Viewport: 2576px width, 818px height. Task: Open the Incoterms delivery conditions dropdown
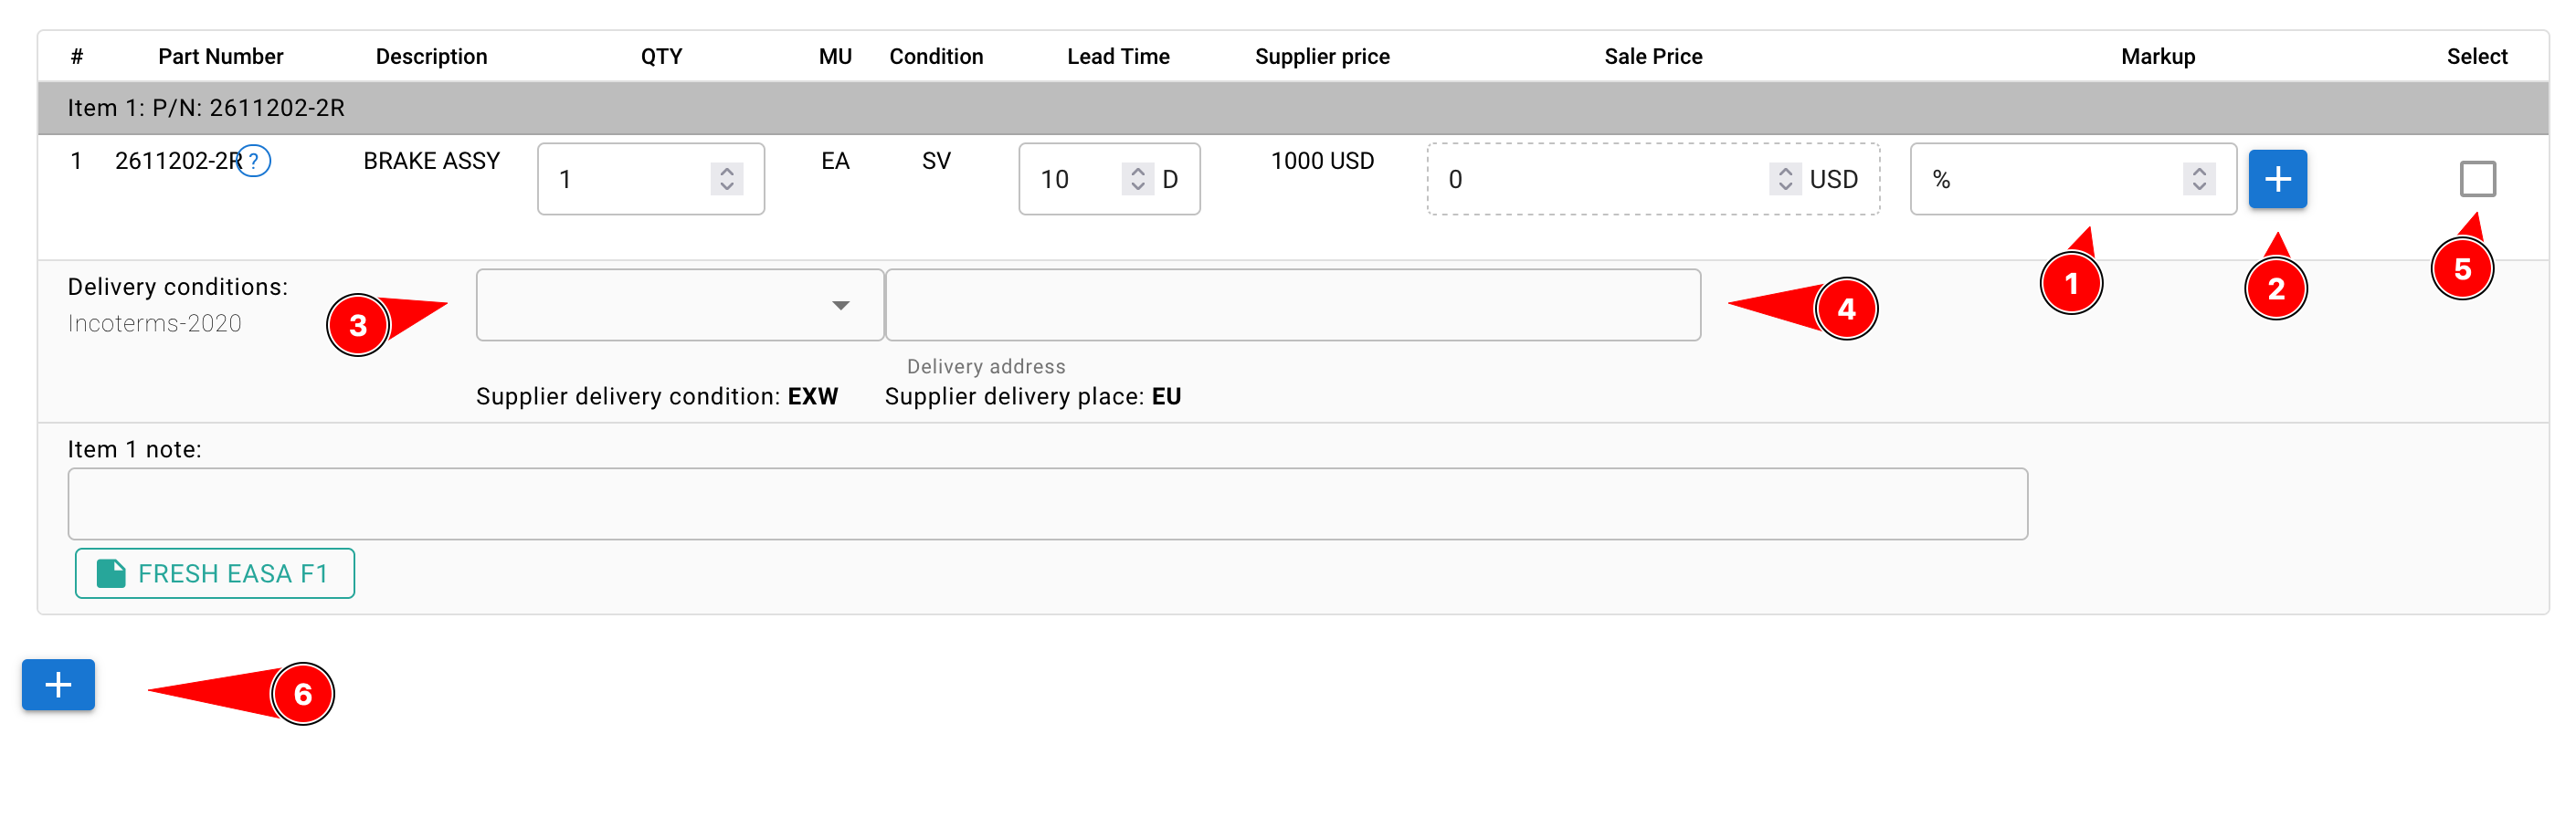pos(679,305)
